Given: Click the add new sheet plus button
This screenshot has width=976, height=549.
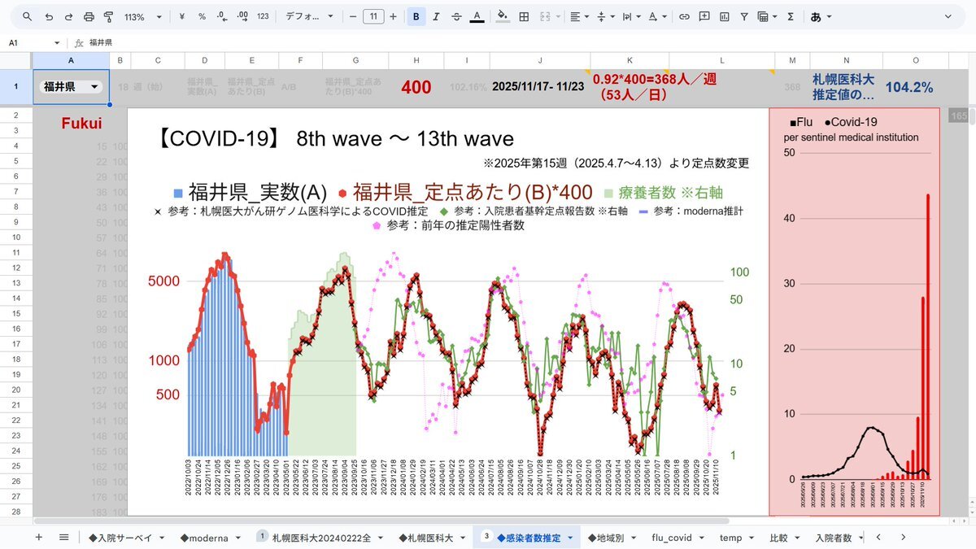Looking at the screenshot, I should click(x=38, y=538).
